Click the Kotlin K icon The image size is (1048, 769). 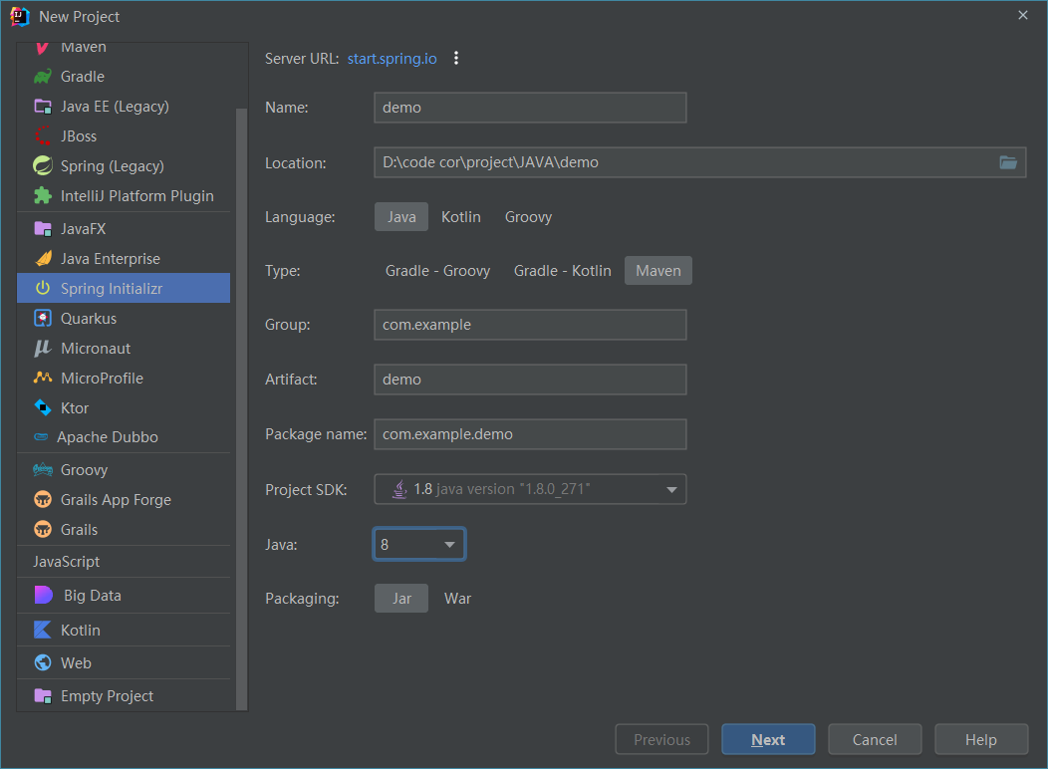click(43, 630)
